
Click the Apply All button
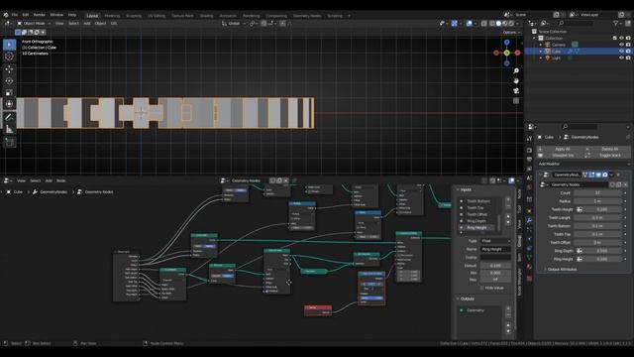click(x=561, y=149)
